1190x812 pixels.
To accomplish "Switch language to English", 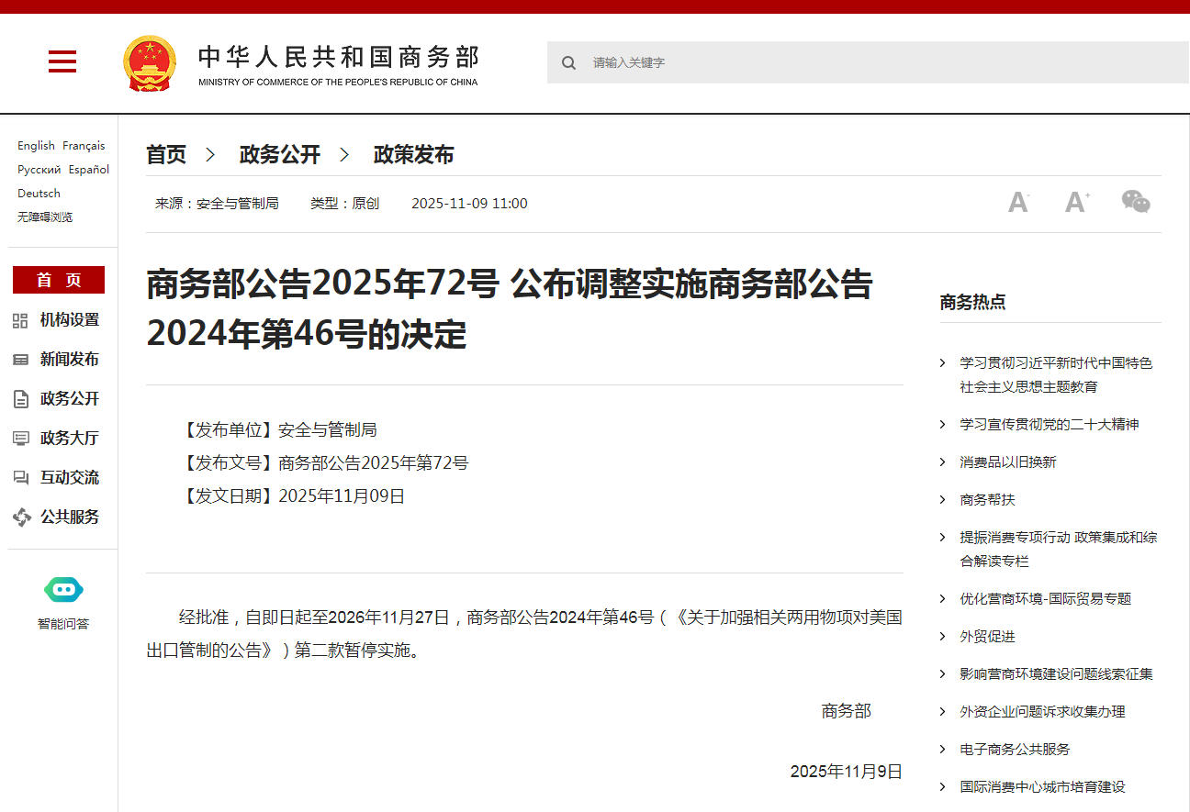I will tap(36, 146).
